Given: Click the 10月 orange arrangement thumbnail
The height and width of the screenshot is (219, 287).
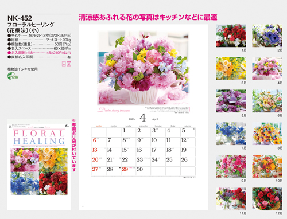Looking at the screenshot, I should click(x=267, y=166).
